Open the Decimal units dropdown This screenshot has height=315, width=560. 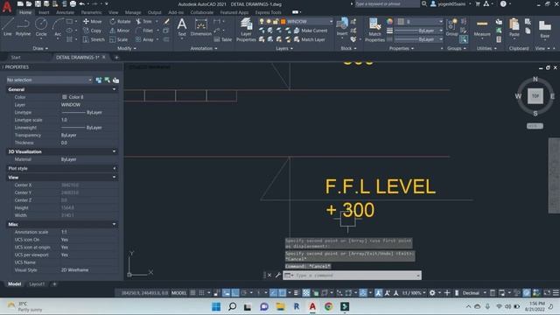(485, 293)
